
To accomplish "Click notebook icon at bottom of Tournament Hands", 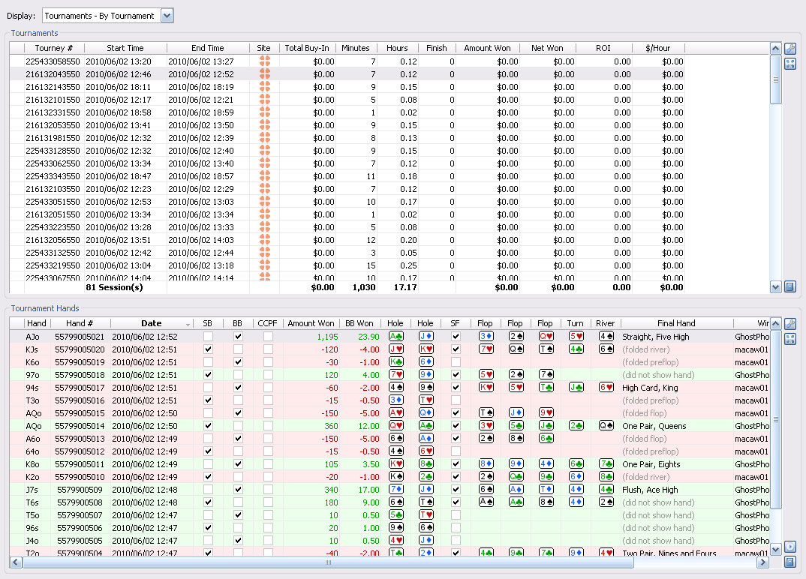I will (x=789, y=562).
